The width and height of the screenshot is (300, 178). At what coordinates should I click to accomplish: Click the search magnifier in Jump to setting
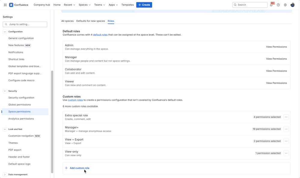tap(6, 24)
